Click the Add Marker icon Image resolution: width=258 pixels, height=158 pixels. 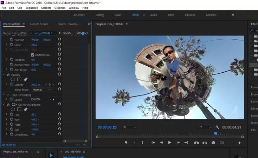[126, 143]
